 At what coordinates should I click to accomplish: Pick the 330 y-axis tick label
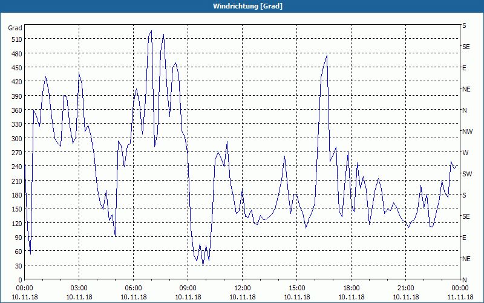tap(17, 124)
